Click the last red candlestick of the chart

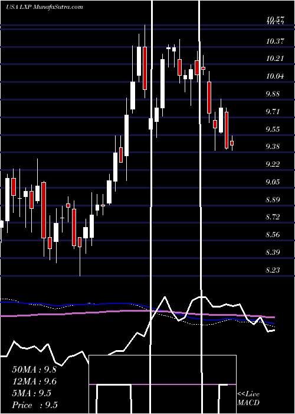tap(232, 143)
